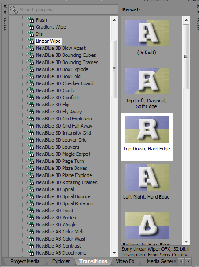This screenshot has width=199, height=267.
Task: Select the Linear Wipe transition
Action: pyautogui.click(x=49, y=41)
